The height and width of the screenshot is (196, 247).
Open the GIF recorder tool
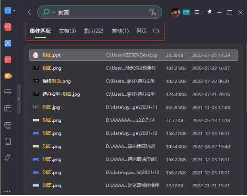(x=8, y=59)
